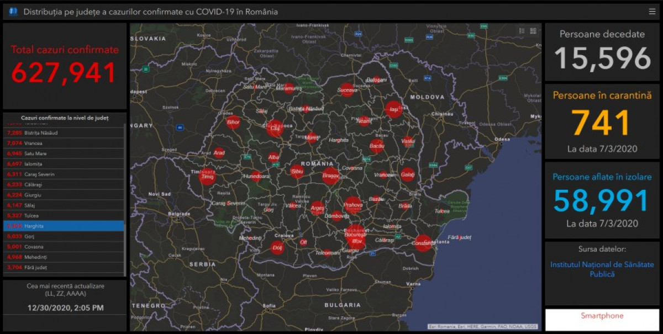
Task: Pick Caraș Severin in the county list
Action: click(64, 174)
